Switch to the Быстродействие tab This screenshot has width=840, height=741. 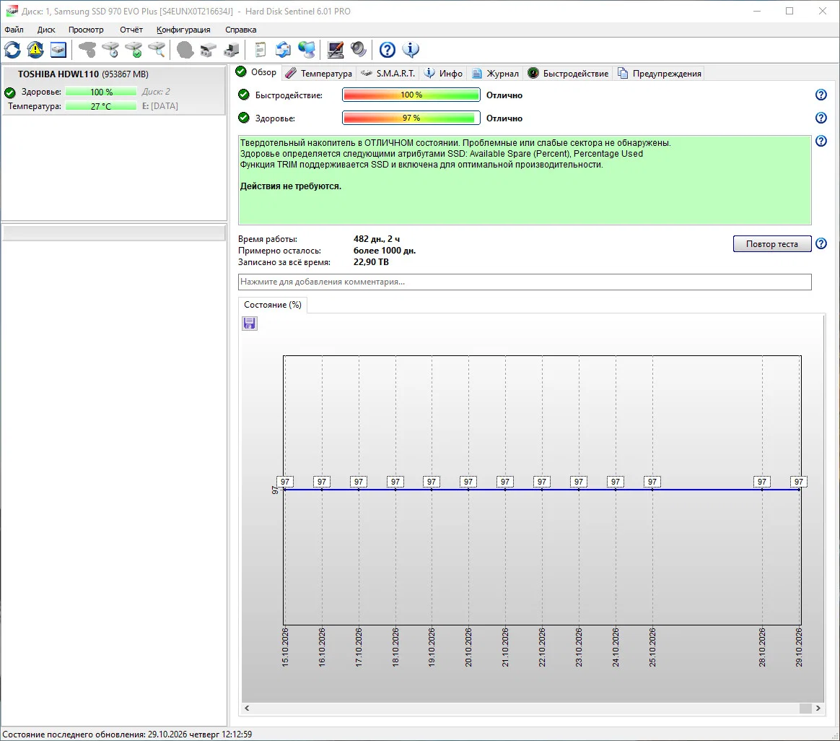coord(569,74)
